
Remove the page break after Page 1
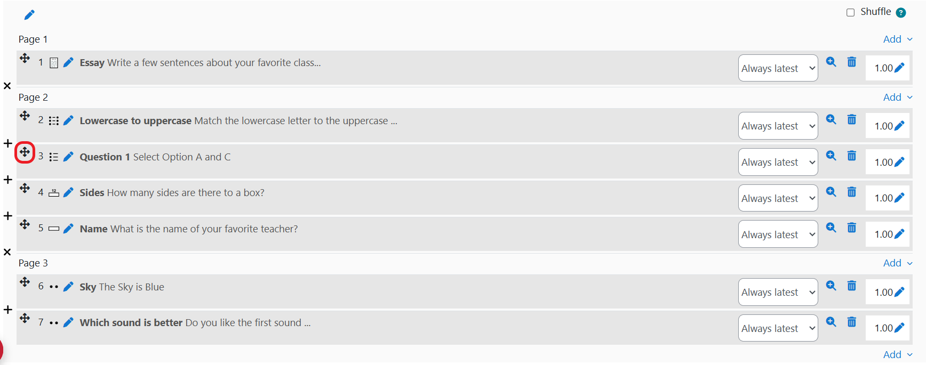point(7,86)
